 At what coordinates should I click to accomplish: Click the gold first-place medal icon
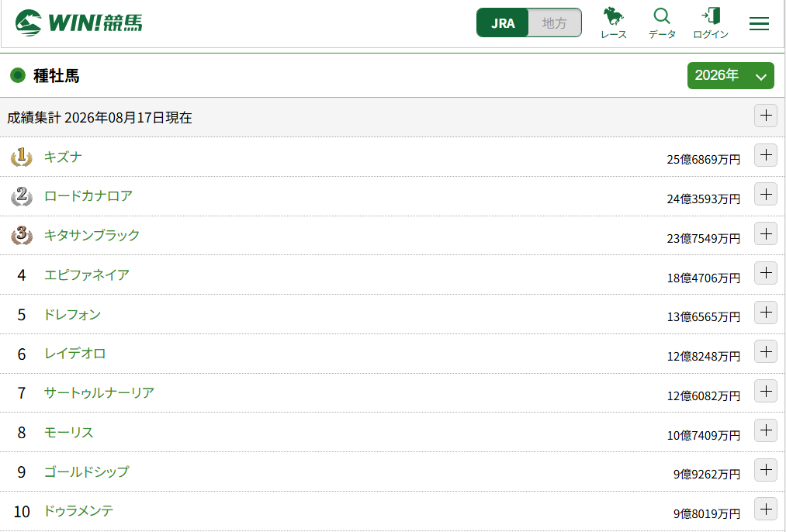click(22, 157)
